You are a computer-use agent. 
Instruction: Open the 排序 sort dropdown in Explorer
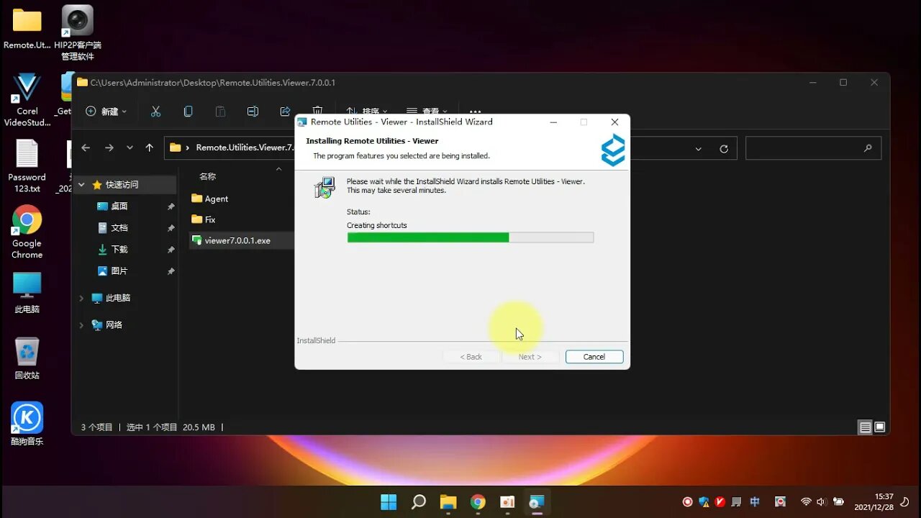coord(367,112)
